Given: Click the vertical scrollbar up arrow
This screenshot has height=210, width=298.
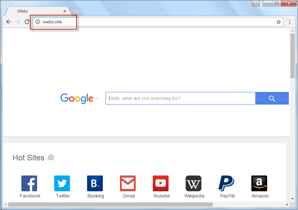Looking at the screenshot, I should (292, 31).
